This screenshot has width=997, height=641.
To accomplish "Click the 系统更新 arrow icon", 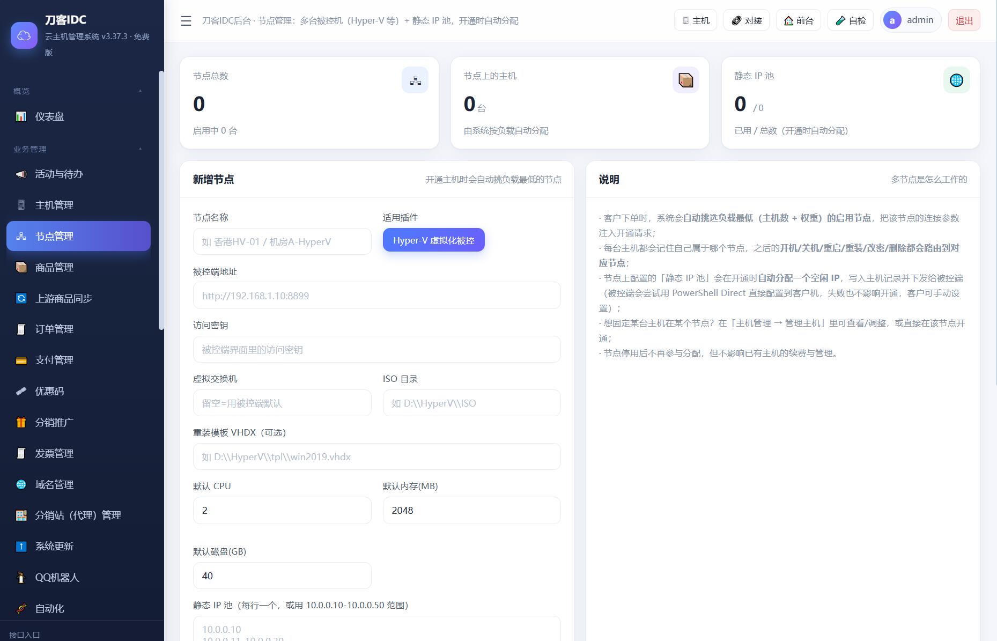I will click(21, 546).
